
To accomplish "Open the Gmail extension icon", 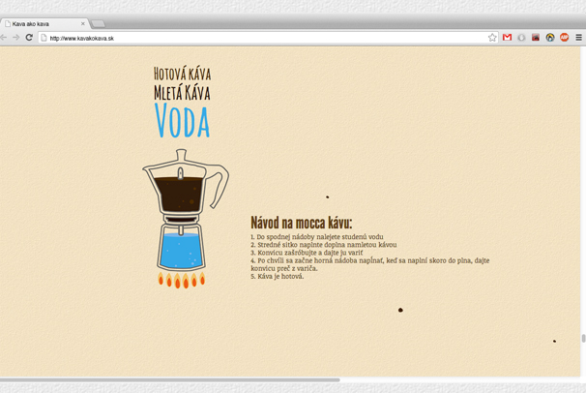I will (x=507, y=38).
